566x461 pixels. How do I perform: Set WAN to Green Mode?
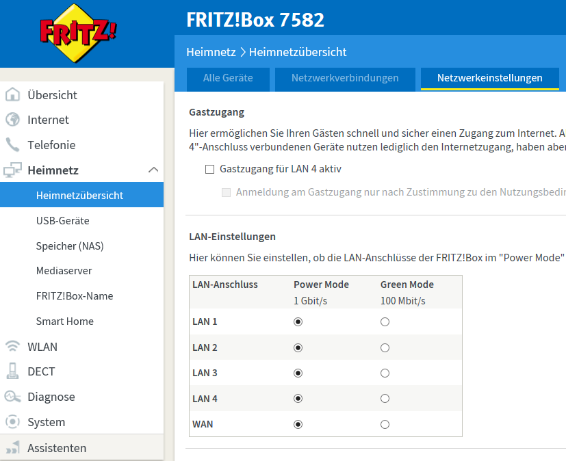tap(385, 424)
